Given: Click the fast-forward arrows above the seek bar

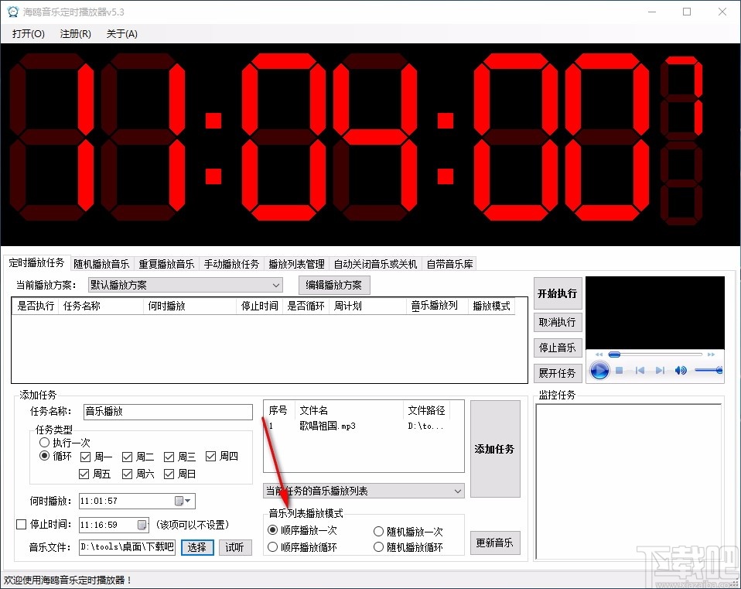Looking at the screenshot, I should tap(711, 354).
